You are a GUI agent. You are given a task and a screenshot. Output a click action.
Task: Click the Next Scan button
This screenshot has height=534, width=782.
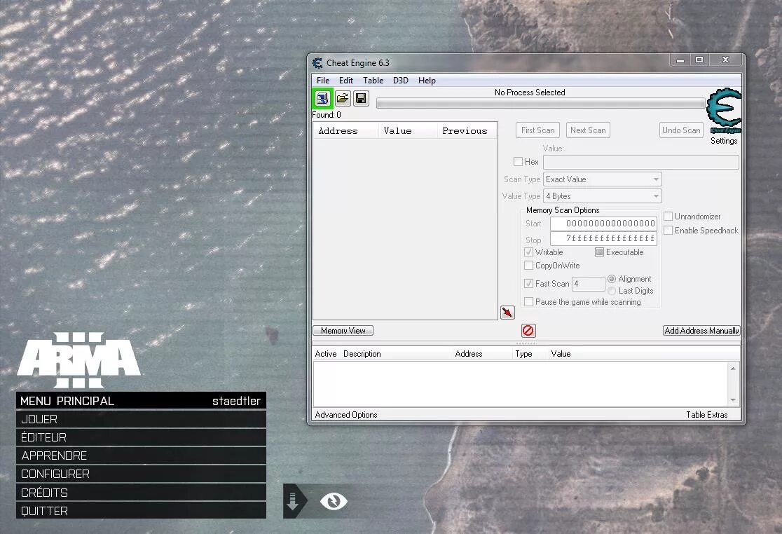[x=588, y=130]
